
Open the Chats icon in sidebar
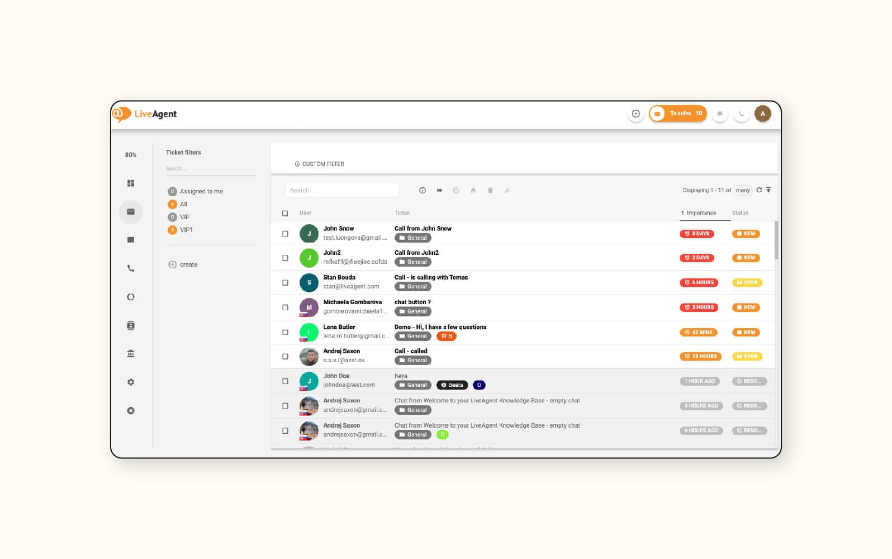pyautogui.click(x=131, y=240)
